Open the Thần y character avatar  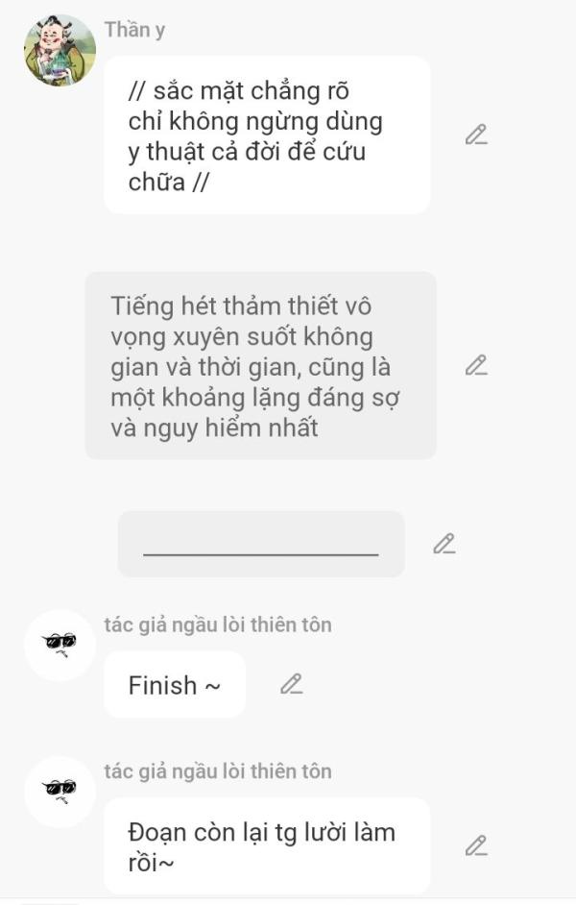coord(60,50)
